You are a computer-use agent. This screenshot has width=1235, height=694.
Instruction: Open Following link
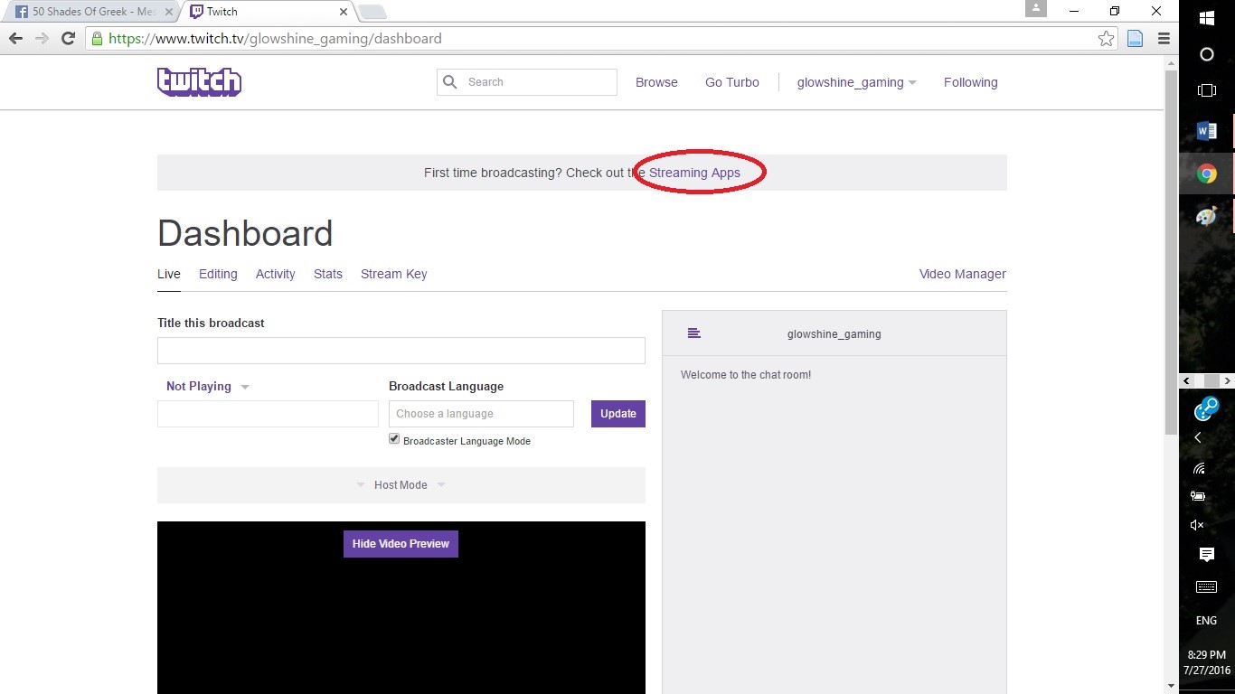pyautogui.click(x=970, y=82)
